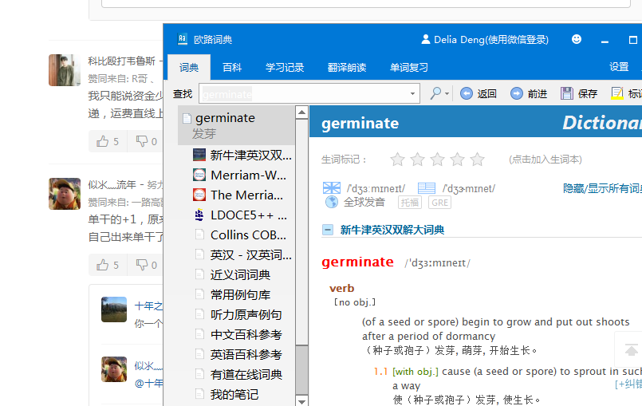
Task: Open 我的笔记 in the list
Action: (226, 395)
